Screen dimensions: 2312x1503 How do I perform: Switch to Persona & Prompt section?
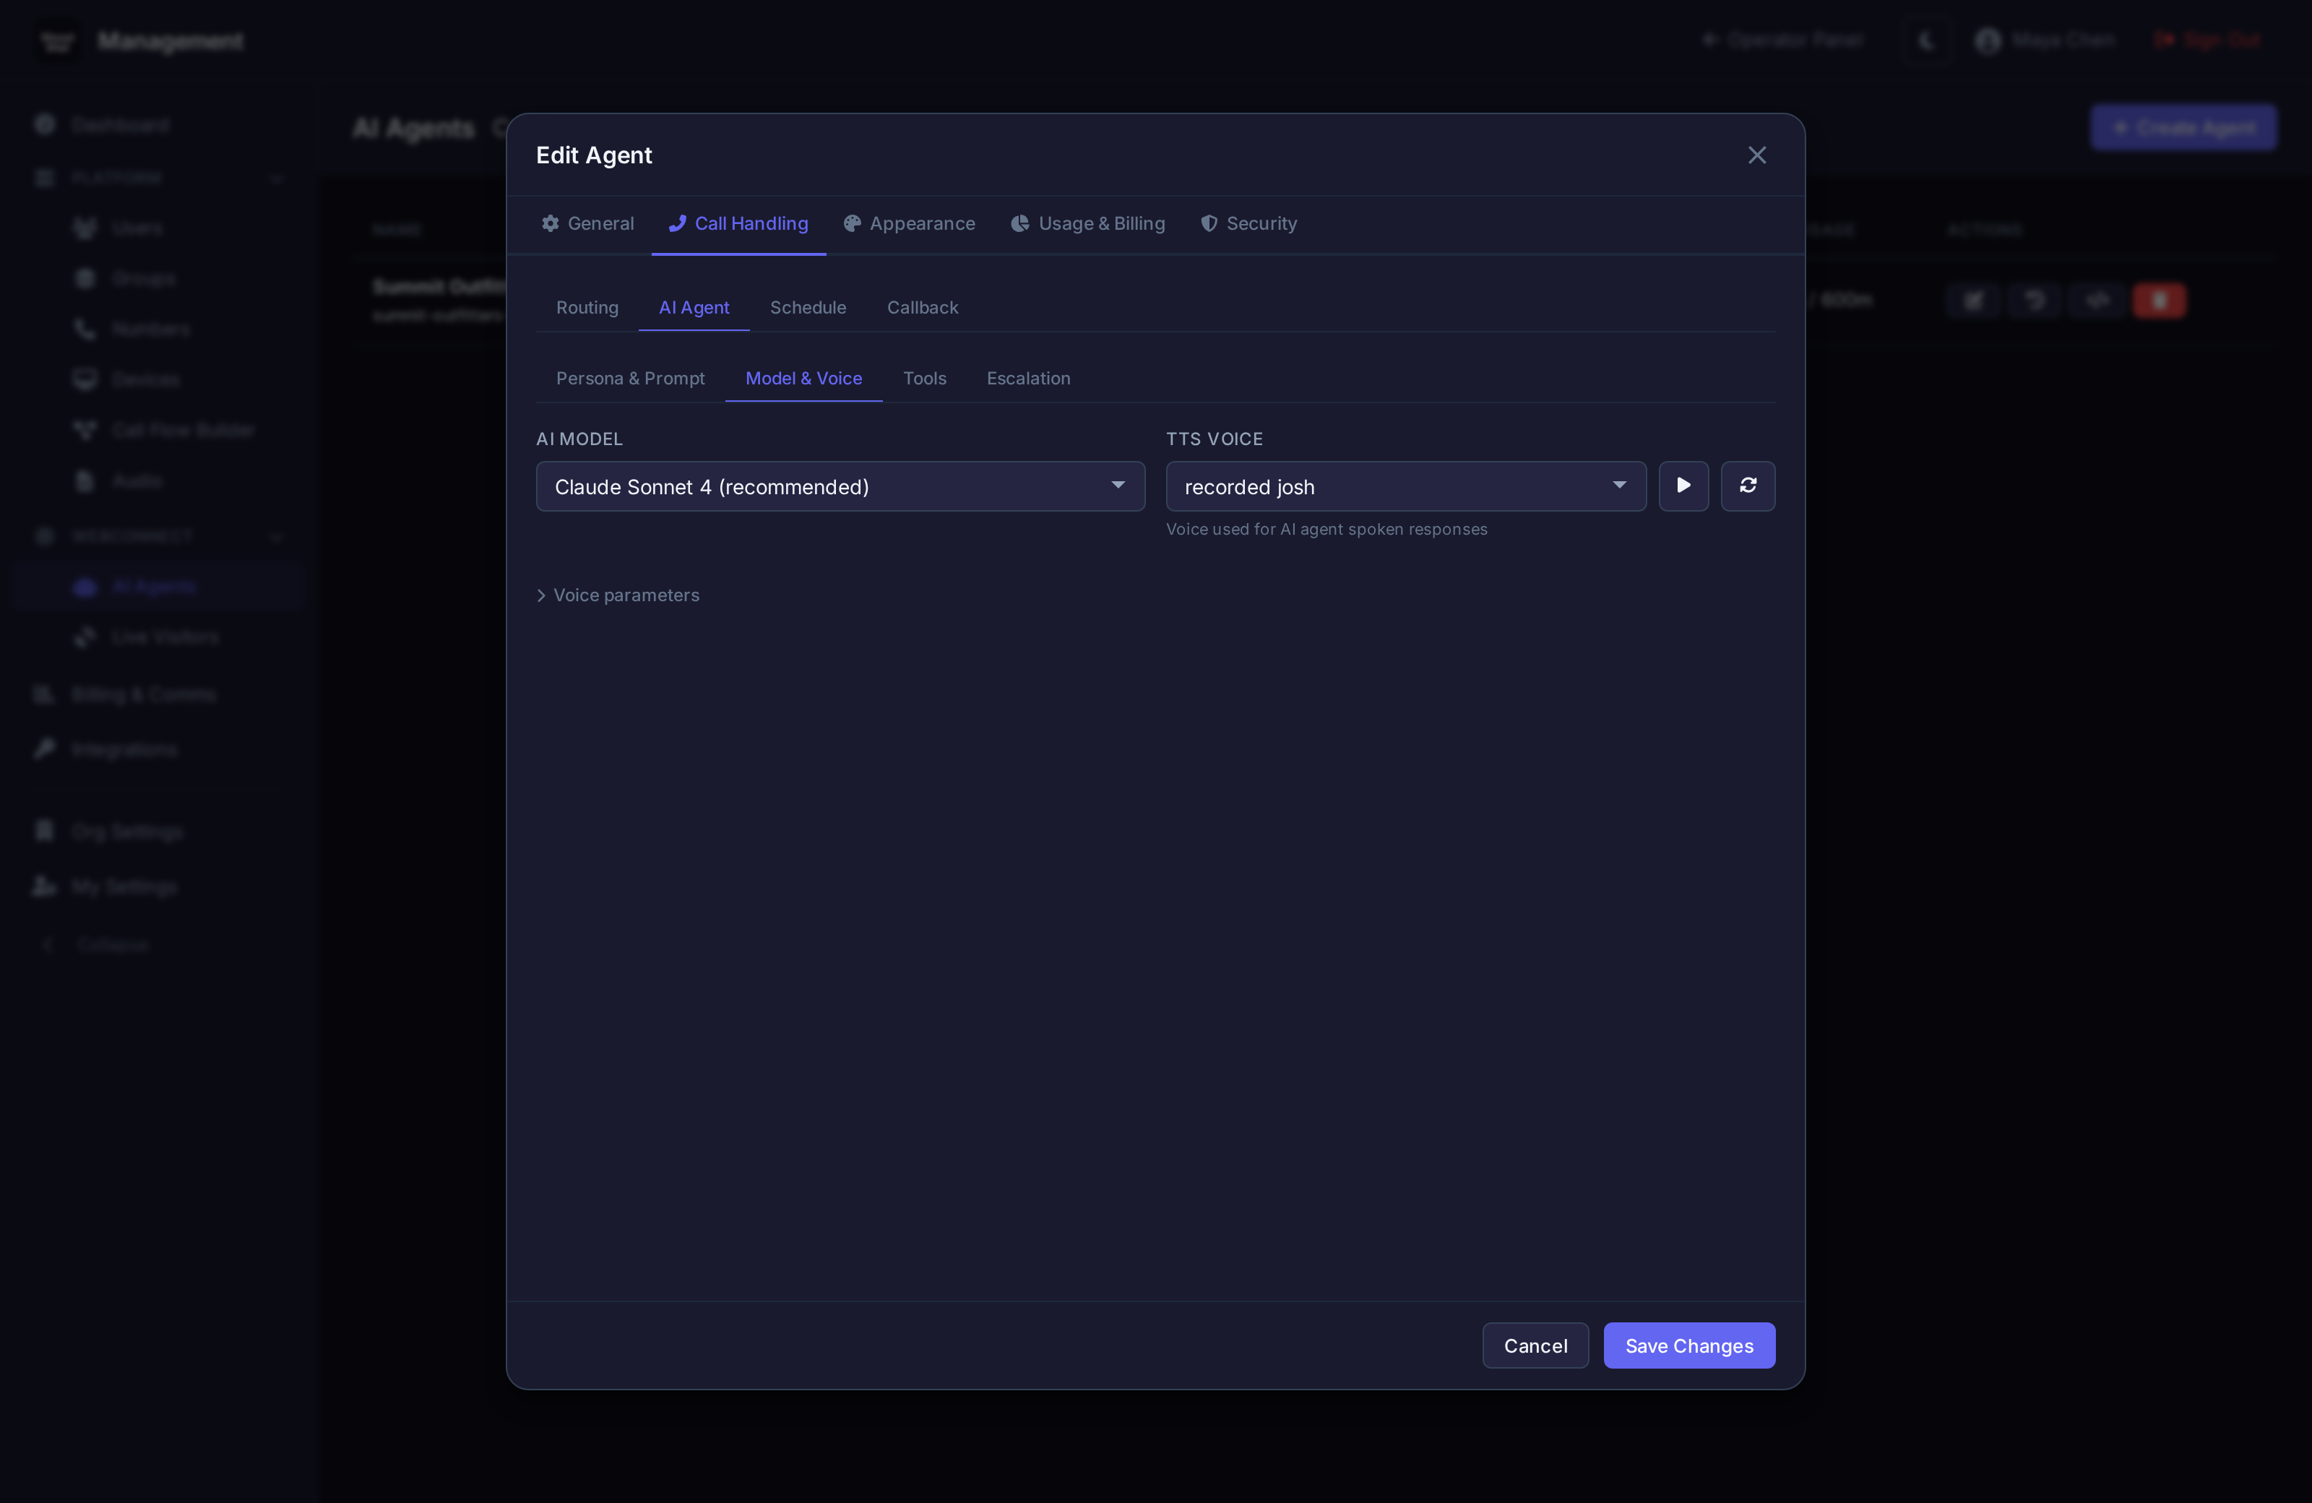click(631, 378)
